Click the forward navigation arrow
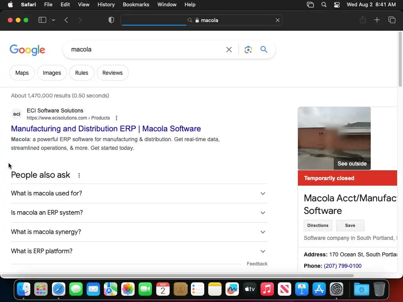The height and width of the screenshot is (302, 403). click(80, 20)
